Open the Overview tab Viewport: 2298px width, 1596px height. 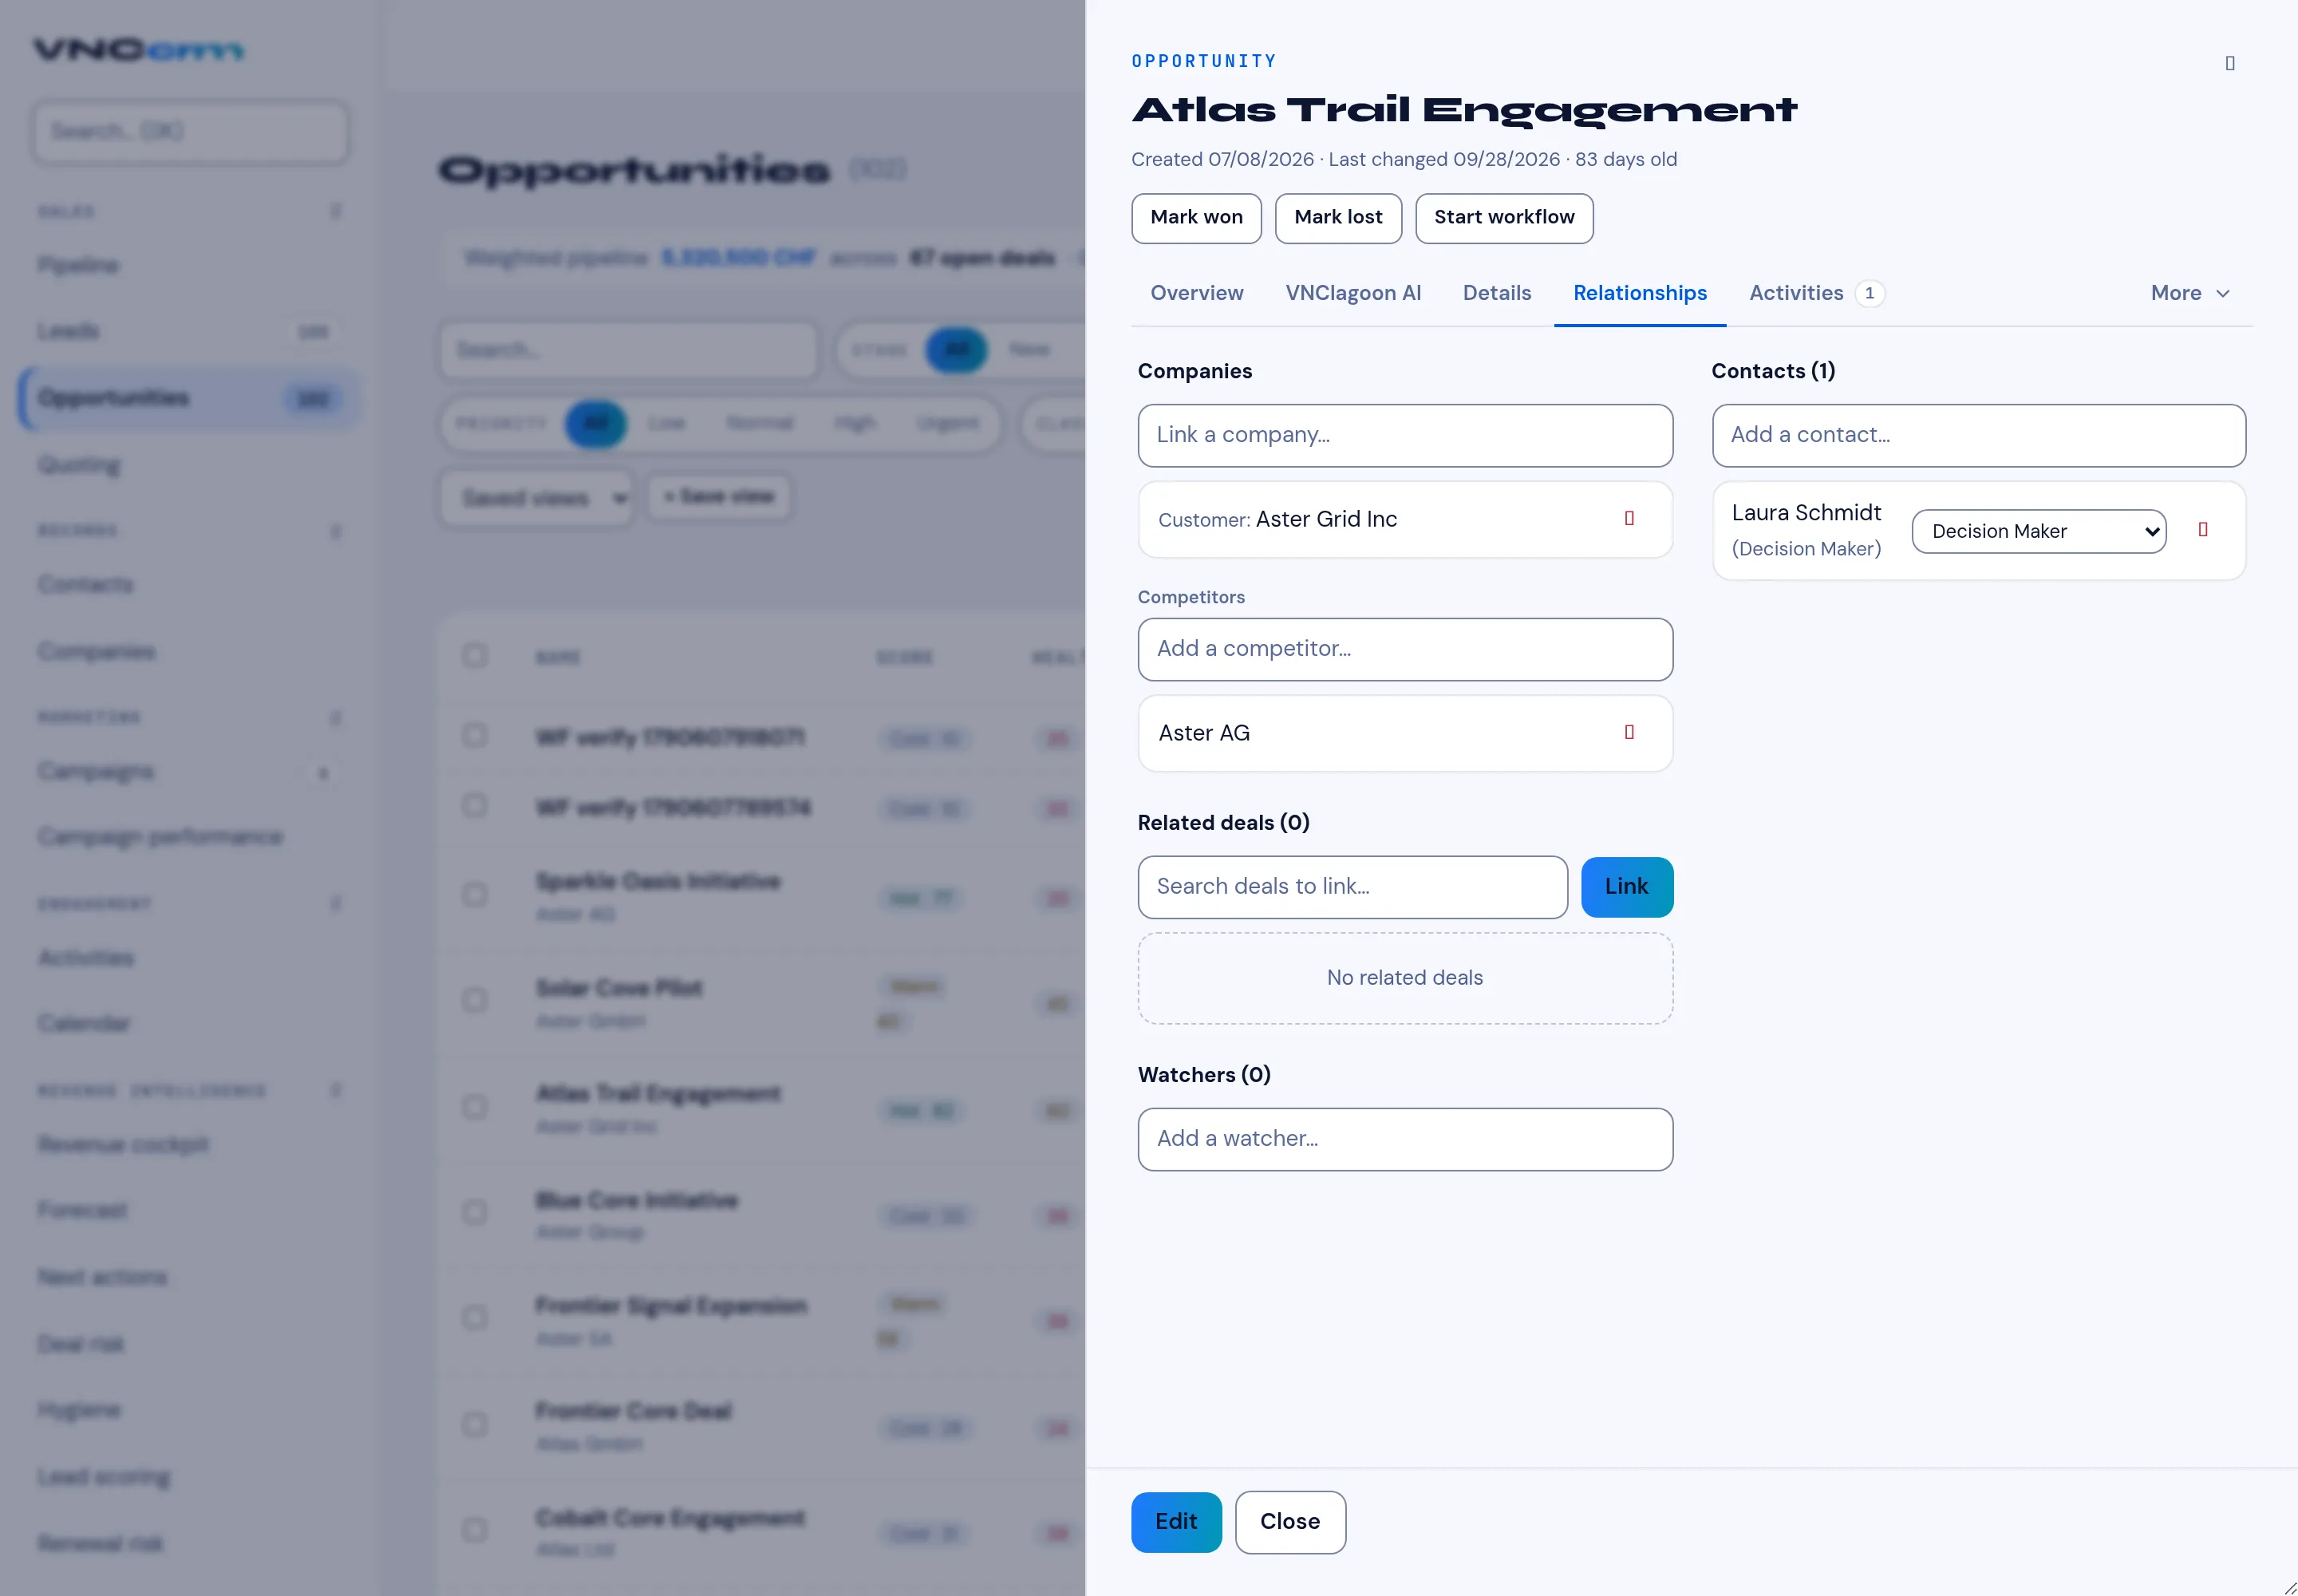1196,293
